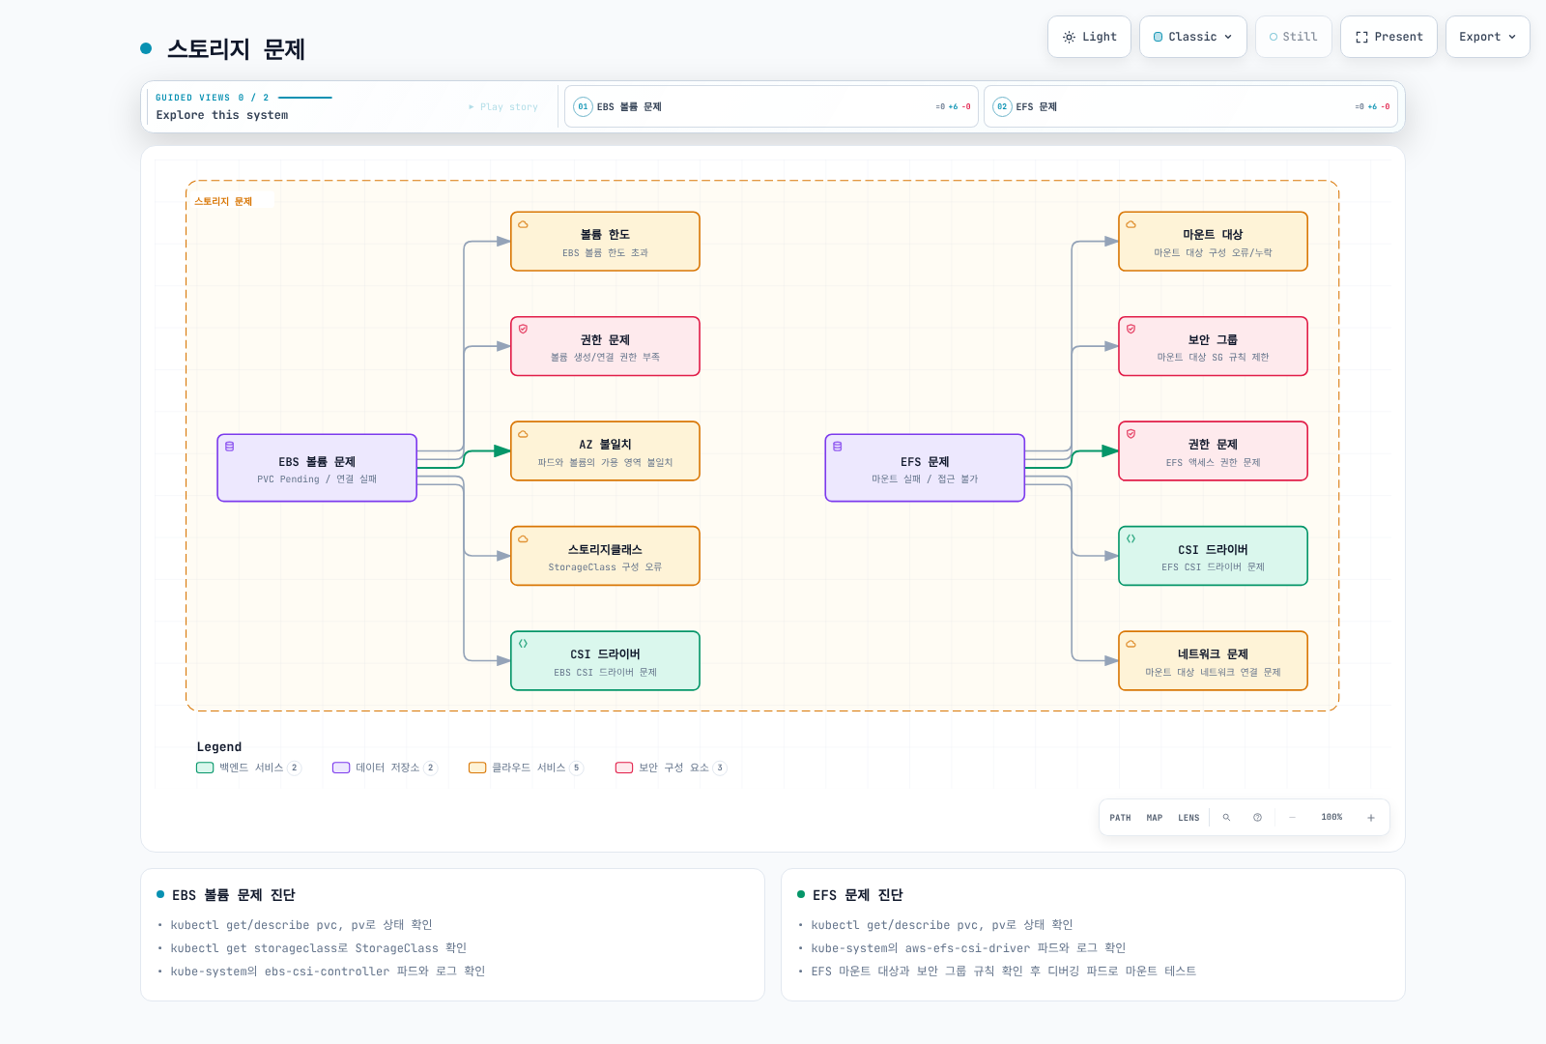Click the cloud icon on 네트워크 문제 node
1546x1044 pixels.
tap(1131, 644)
